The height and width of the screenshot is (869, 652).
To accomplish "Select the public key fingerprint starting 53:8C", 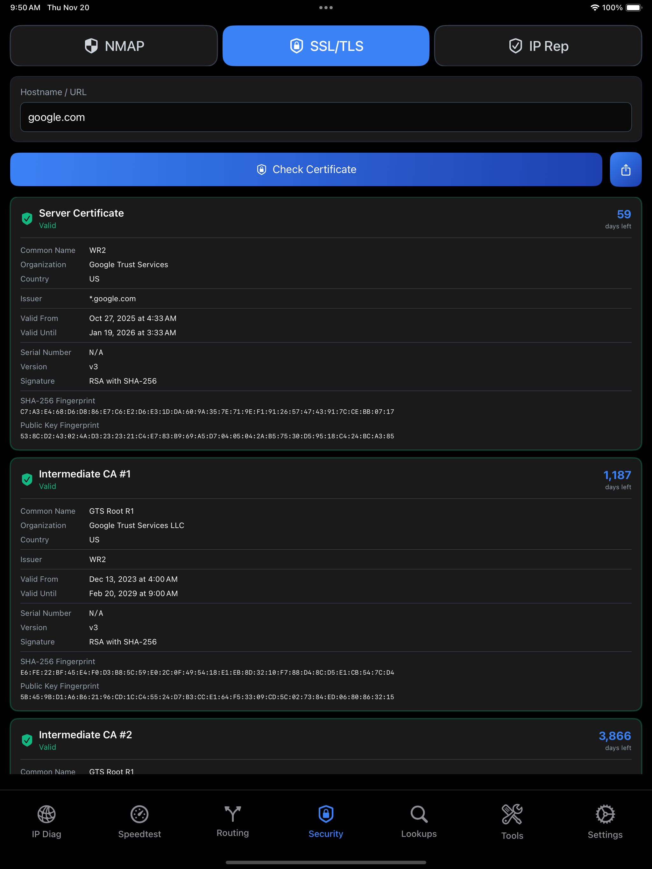I will (207, 436).
